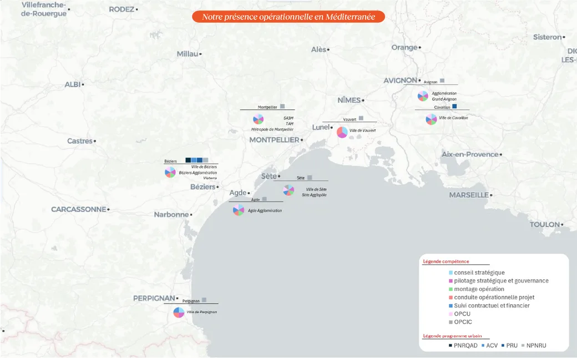Image resolution: width=577 pixels, height=358 pixels.
Task: Select the montage opération legend swatch
Action: point(451,289)
